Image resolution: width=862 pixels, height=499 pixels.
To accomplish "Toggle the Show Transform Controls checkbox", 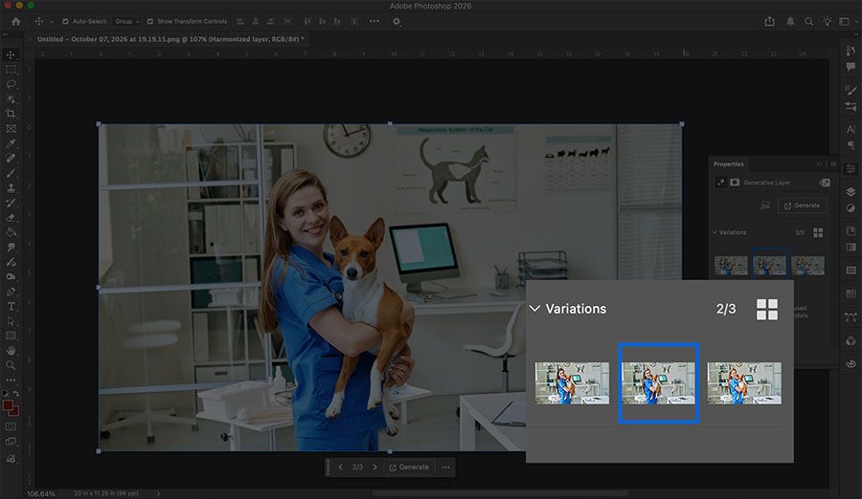I will point(150,21).
